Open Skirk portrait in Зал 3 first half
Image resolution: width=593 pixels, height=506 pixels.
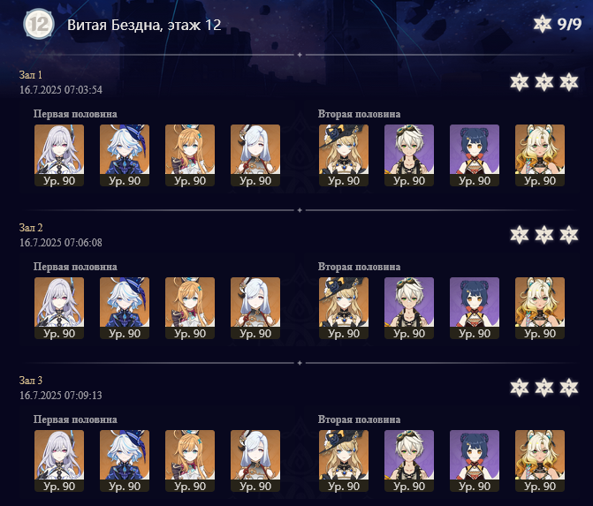[59, 461]
